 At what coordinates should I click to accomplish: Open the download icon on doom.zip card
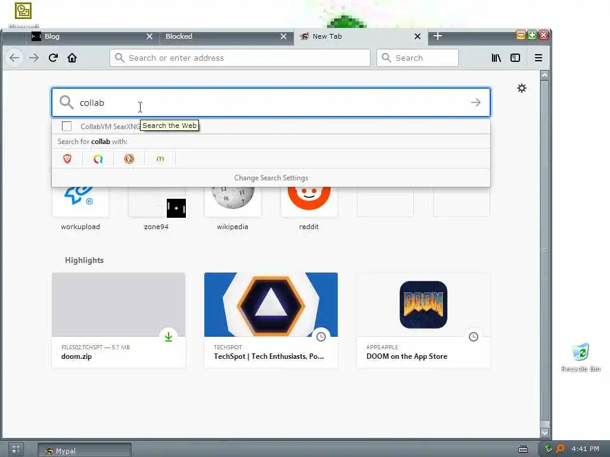click(169, 337)
